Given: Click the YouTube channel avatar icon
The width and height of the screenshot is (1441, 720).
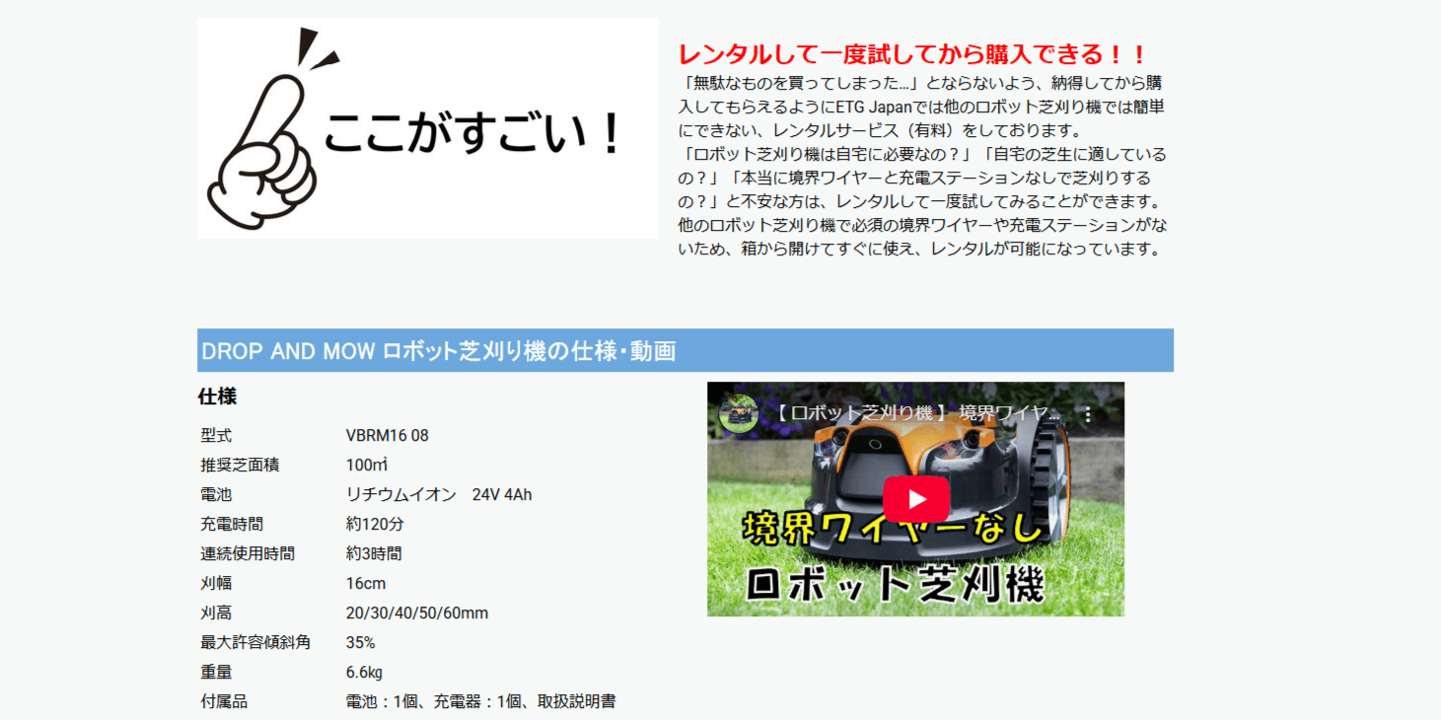Looking at the screenshot, I should (x=739, y=414).
